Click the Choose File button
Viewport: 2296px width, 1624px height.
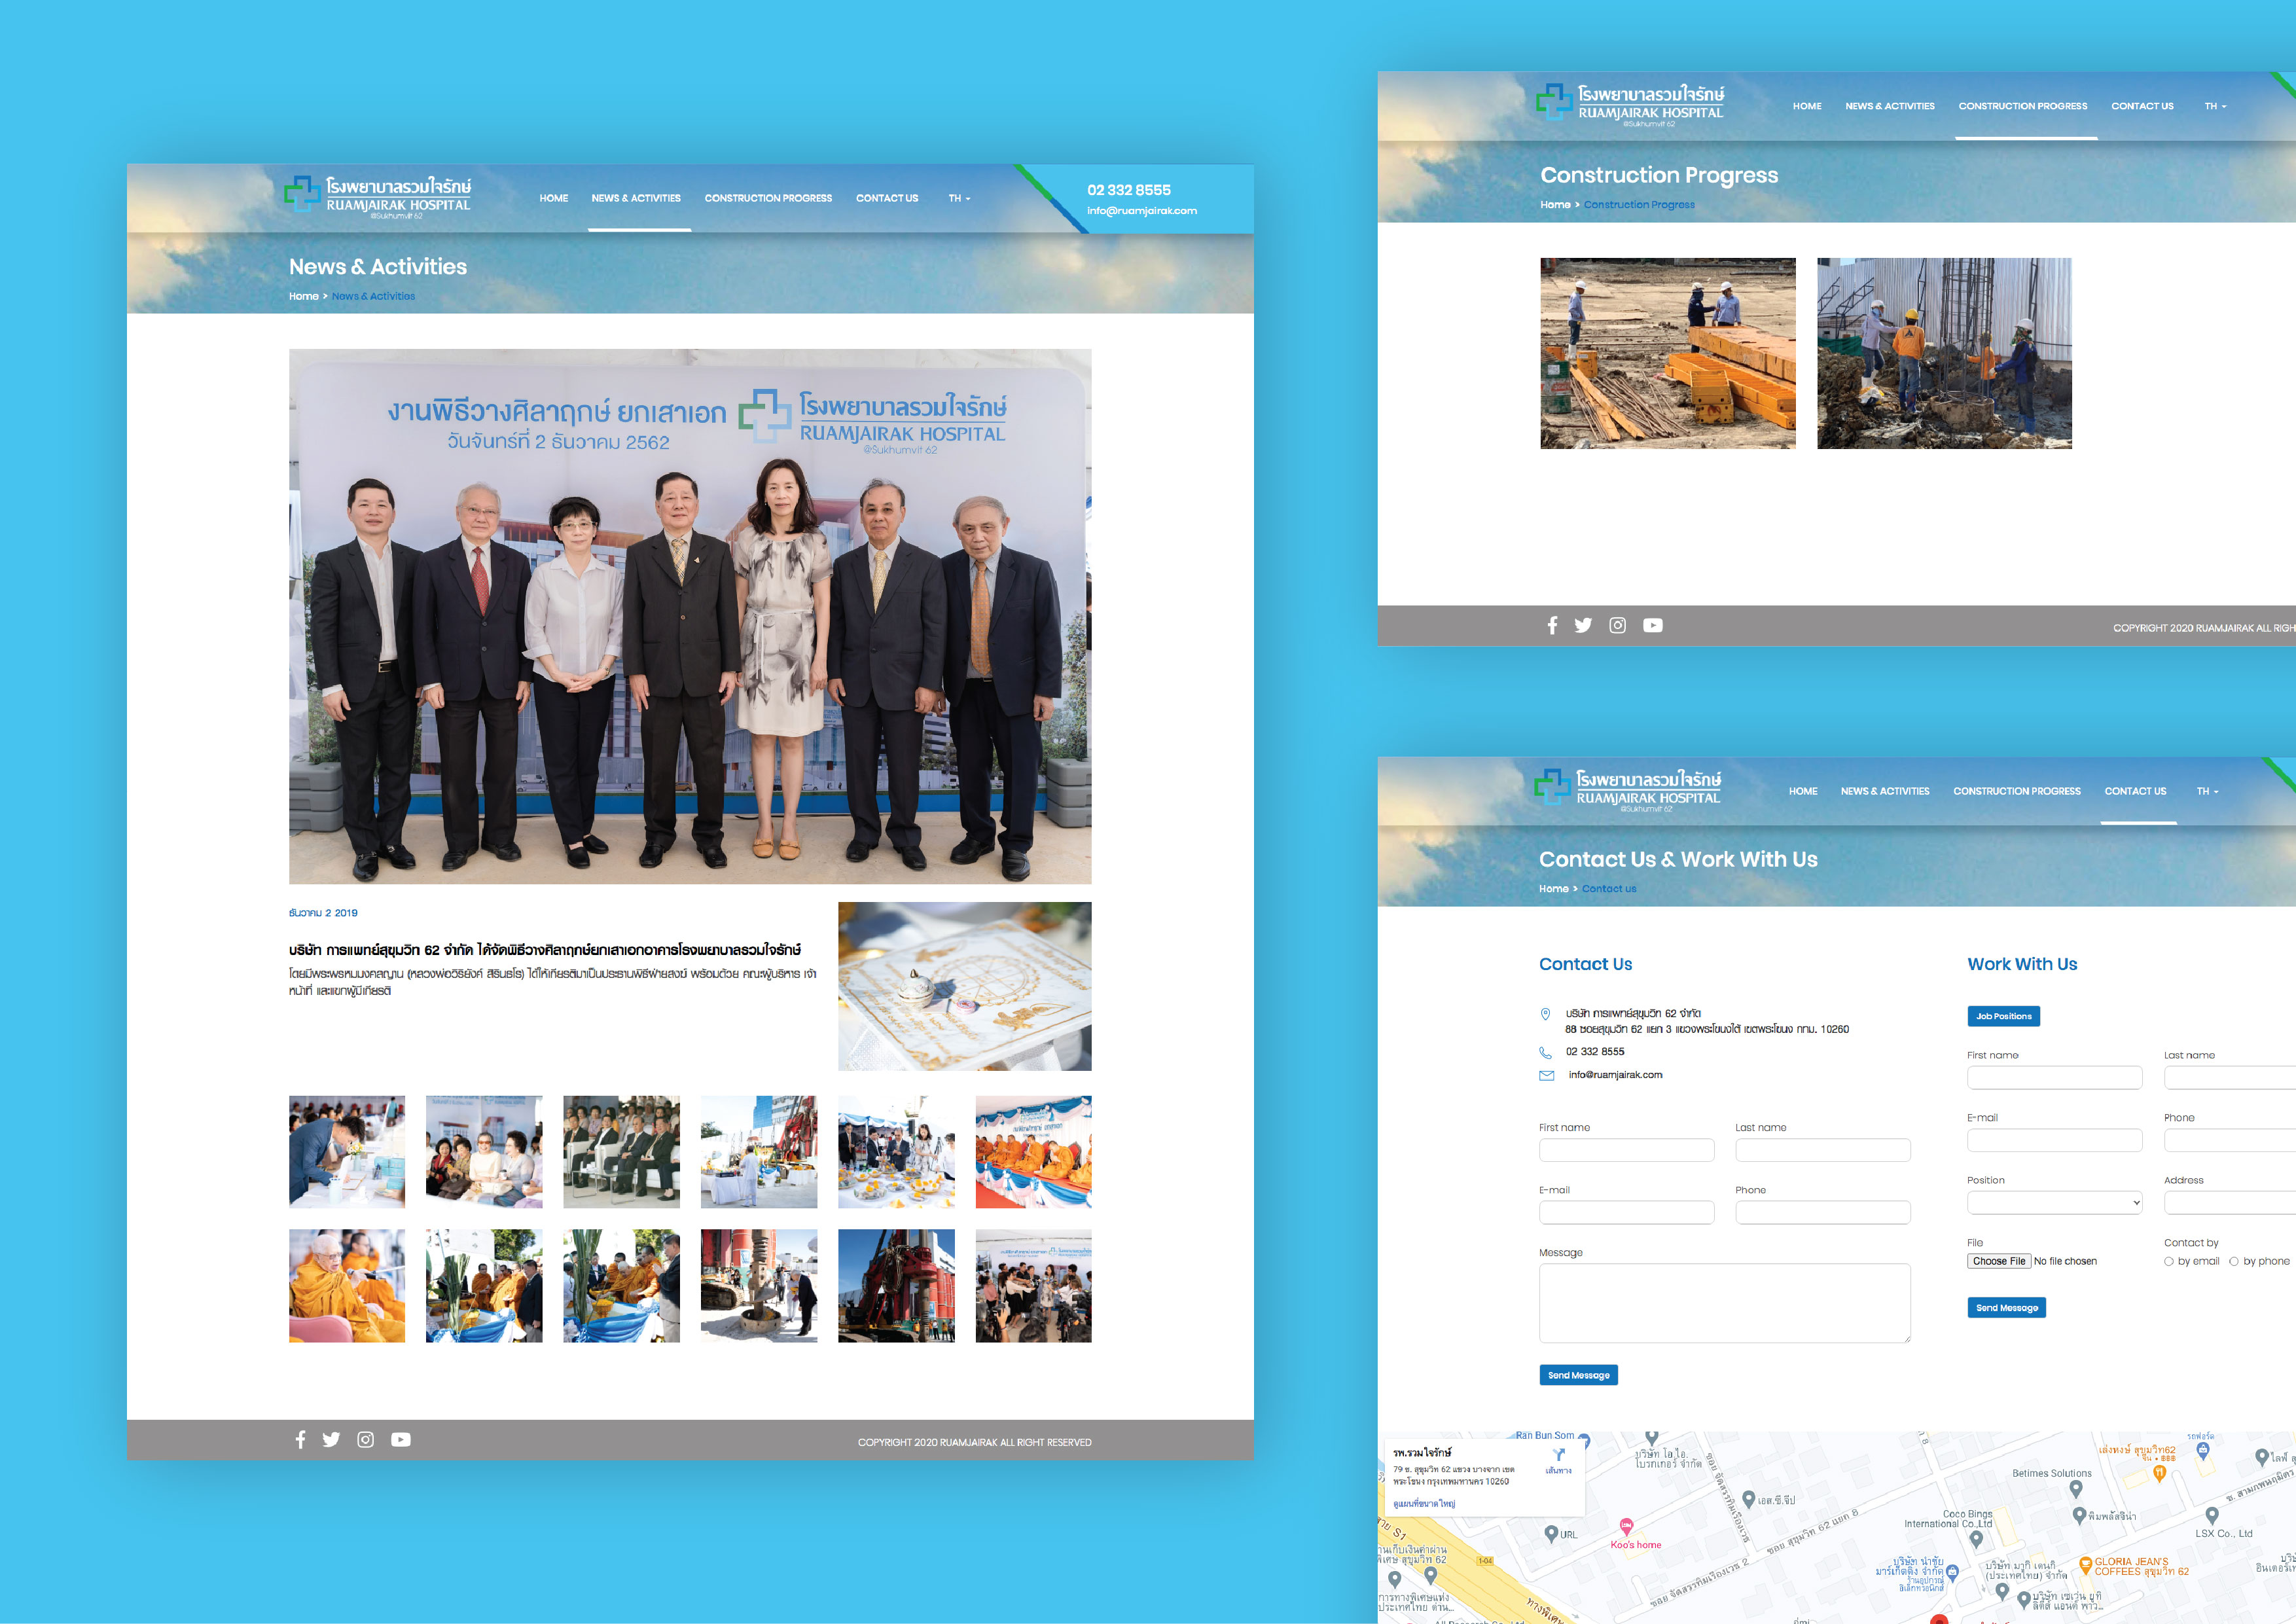[x=1999, y=1261]
